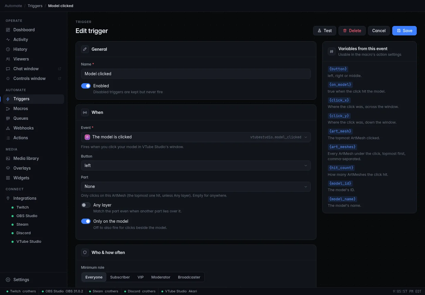Viewport: 425px width, 295px height.
Task: Click the Overlays layers icon
Action: pyautogui.click(x=8, y=168)
